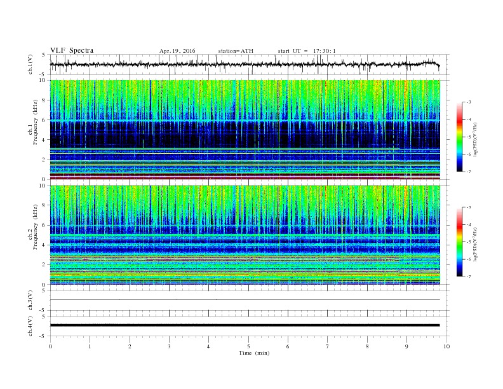Click the "7" minute tick label on time axis
The width and height of the screenshot is (503, 389).
pos(328,346)
